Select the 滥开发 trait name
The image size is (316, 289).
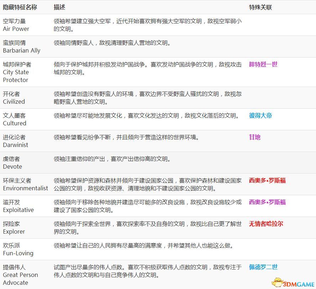11,202
